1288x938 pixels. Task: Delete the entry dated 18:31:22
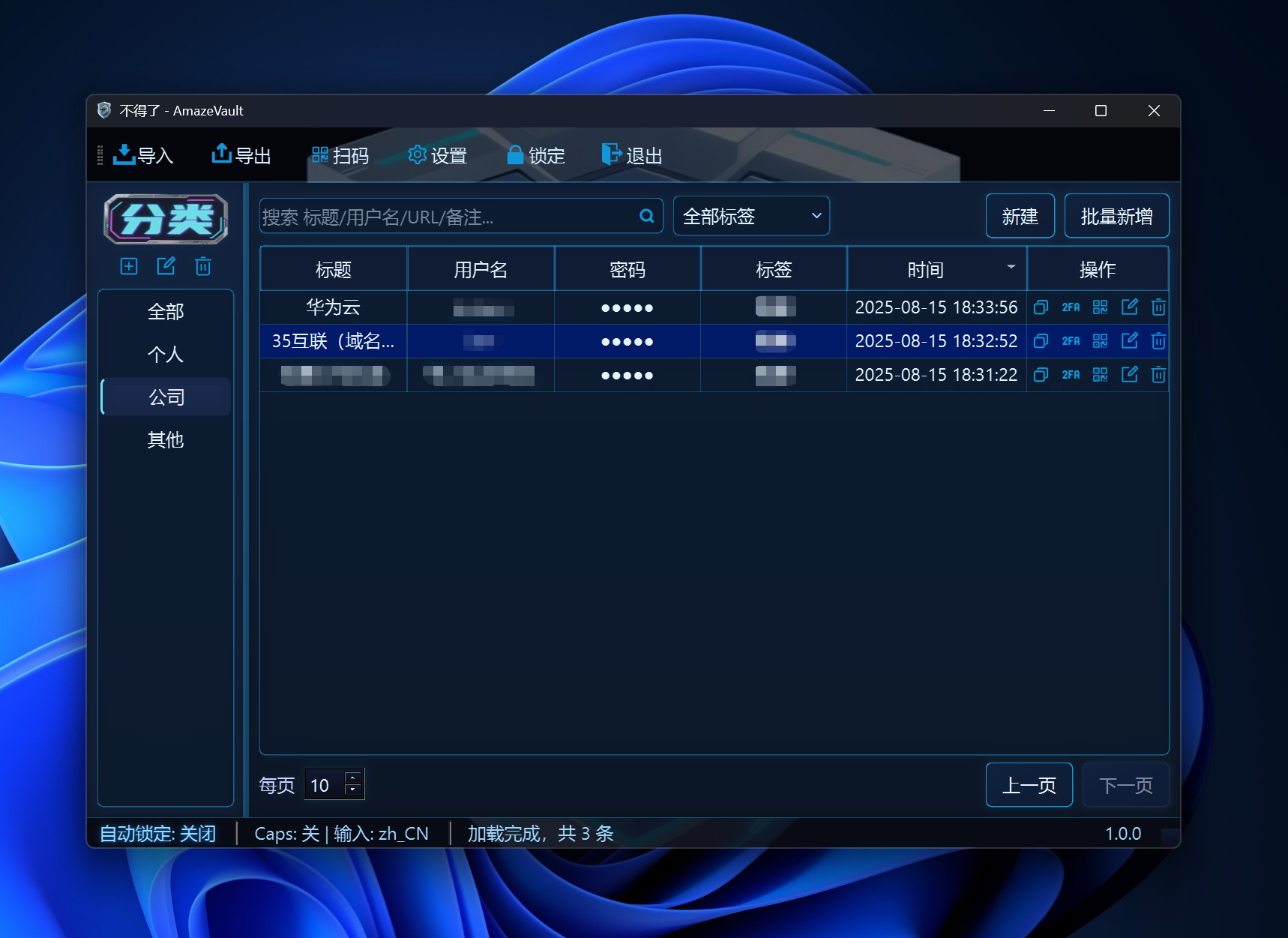pyautogui.click(x=1158, y=375)
